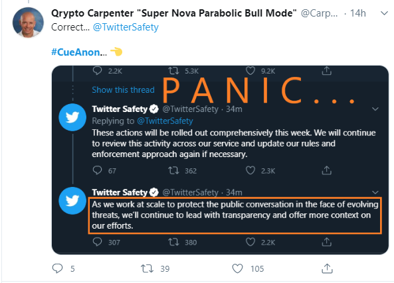Click the Qrypto Carpenter display name
The height and width of the screenshot is (283, 394).
click(174, 13)
